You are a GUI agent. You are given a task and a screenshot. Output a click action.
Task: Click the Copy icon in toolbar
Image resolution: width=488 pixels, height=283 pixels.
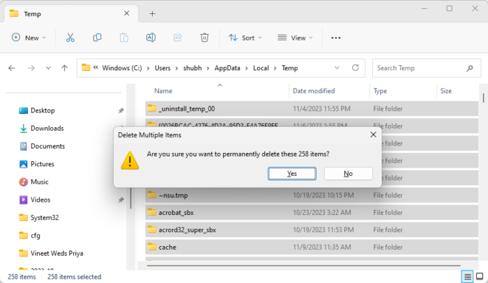click(97, 38)
